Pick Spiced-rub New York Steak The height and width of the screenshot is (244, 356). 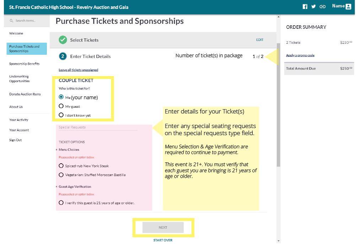[x=61, y=166]
